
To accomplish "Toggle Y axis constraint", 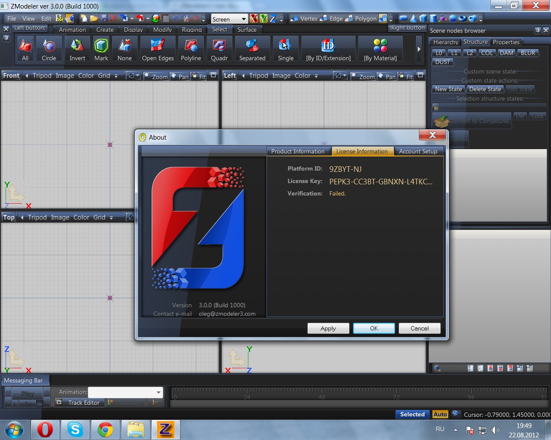I will tap(263, 18).
